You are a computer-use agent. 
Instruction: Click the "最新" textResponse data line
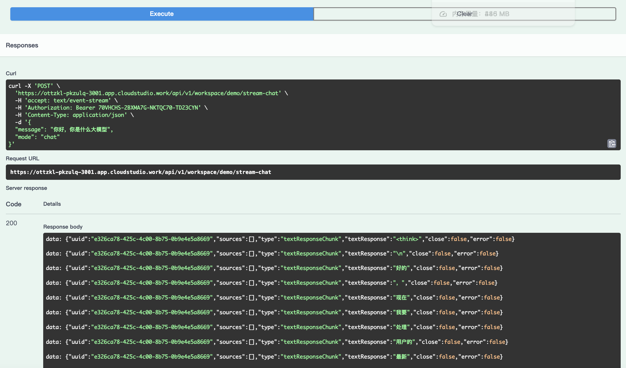click(274, 357)
